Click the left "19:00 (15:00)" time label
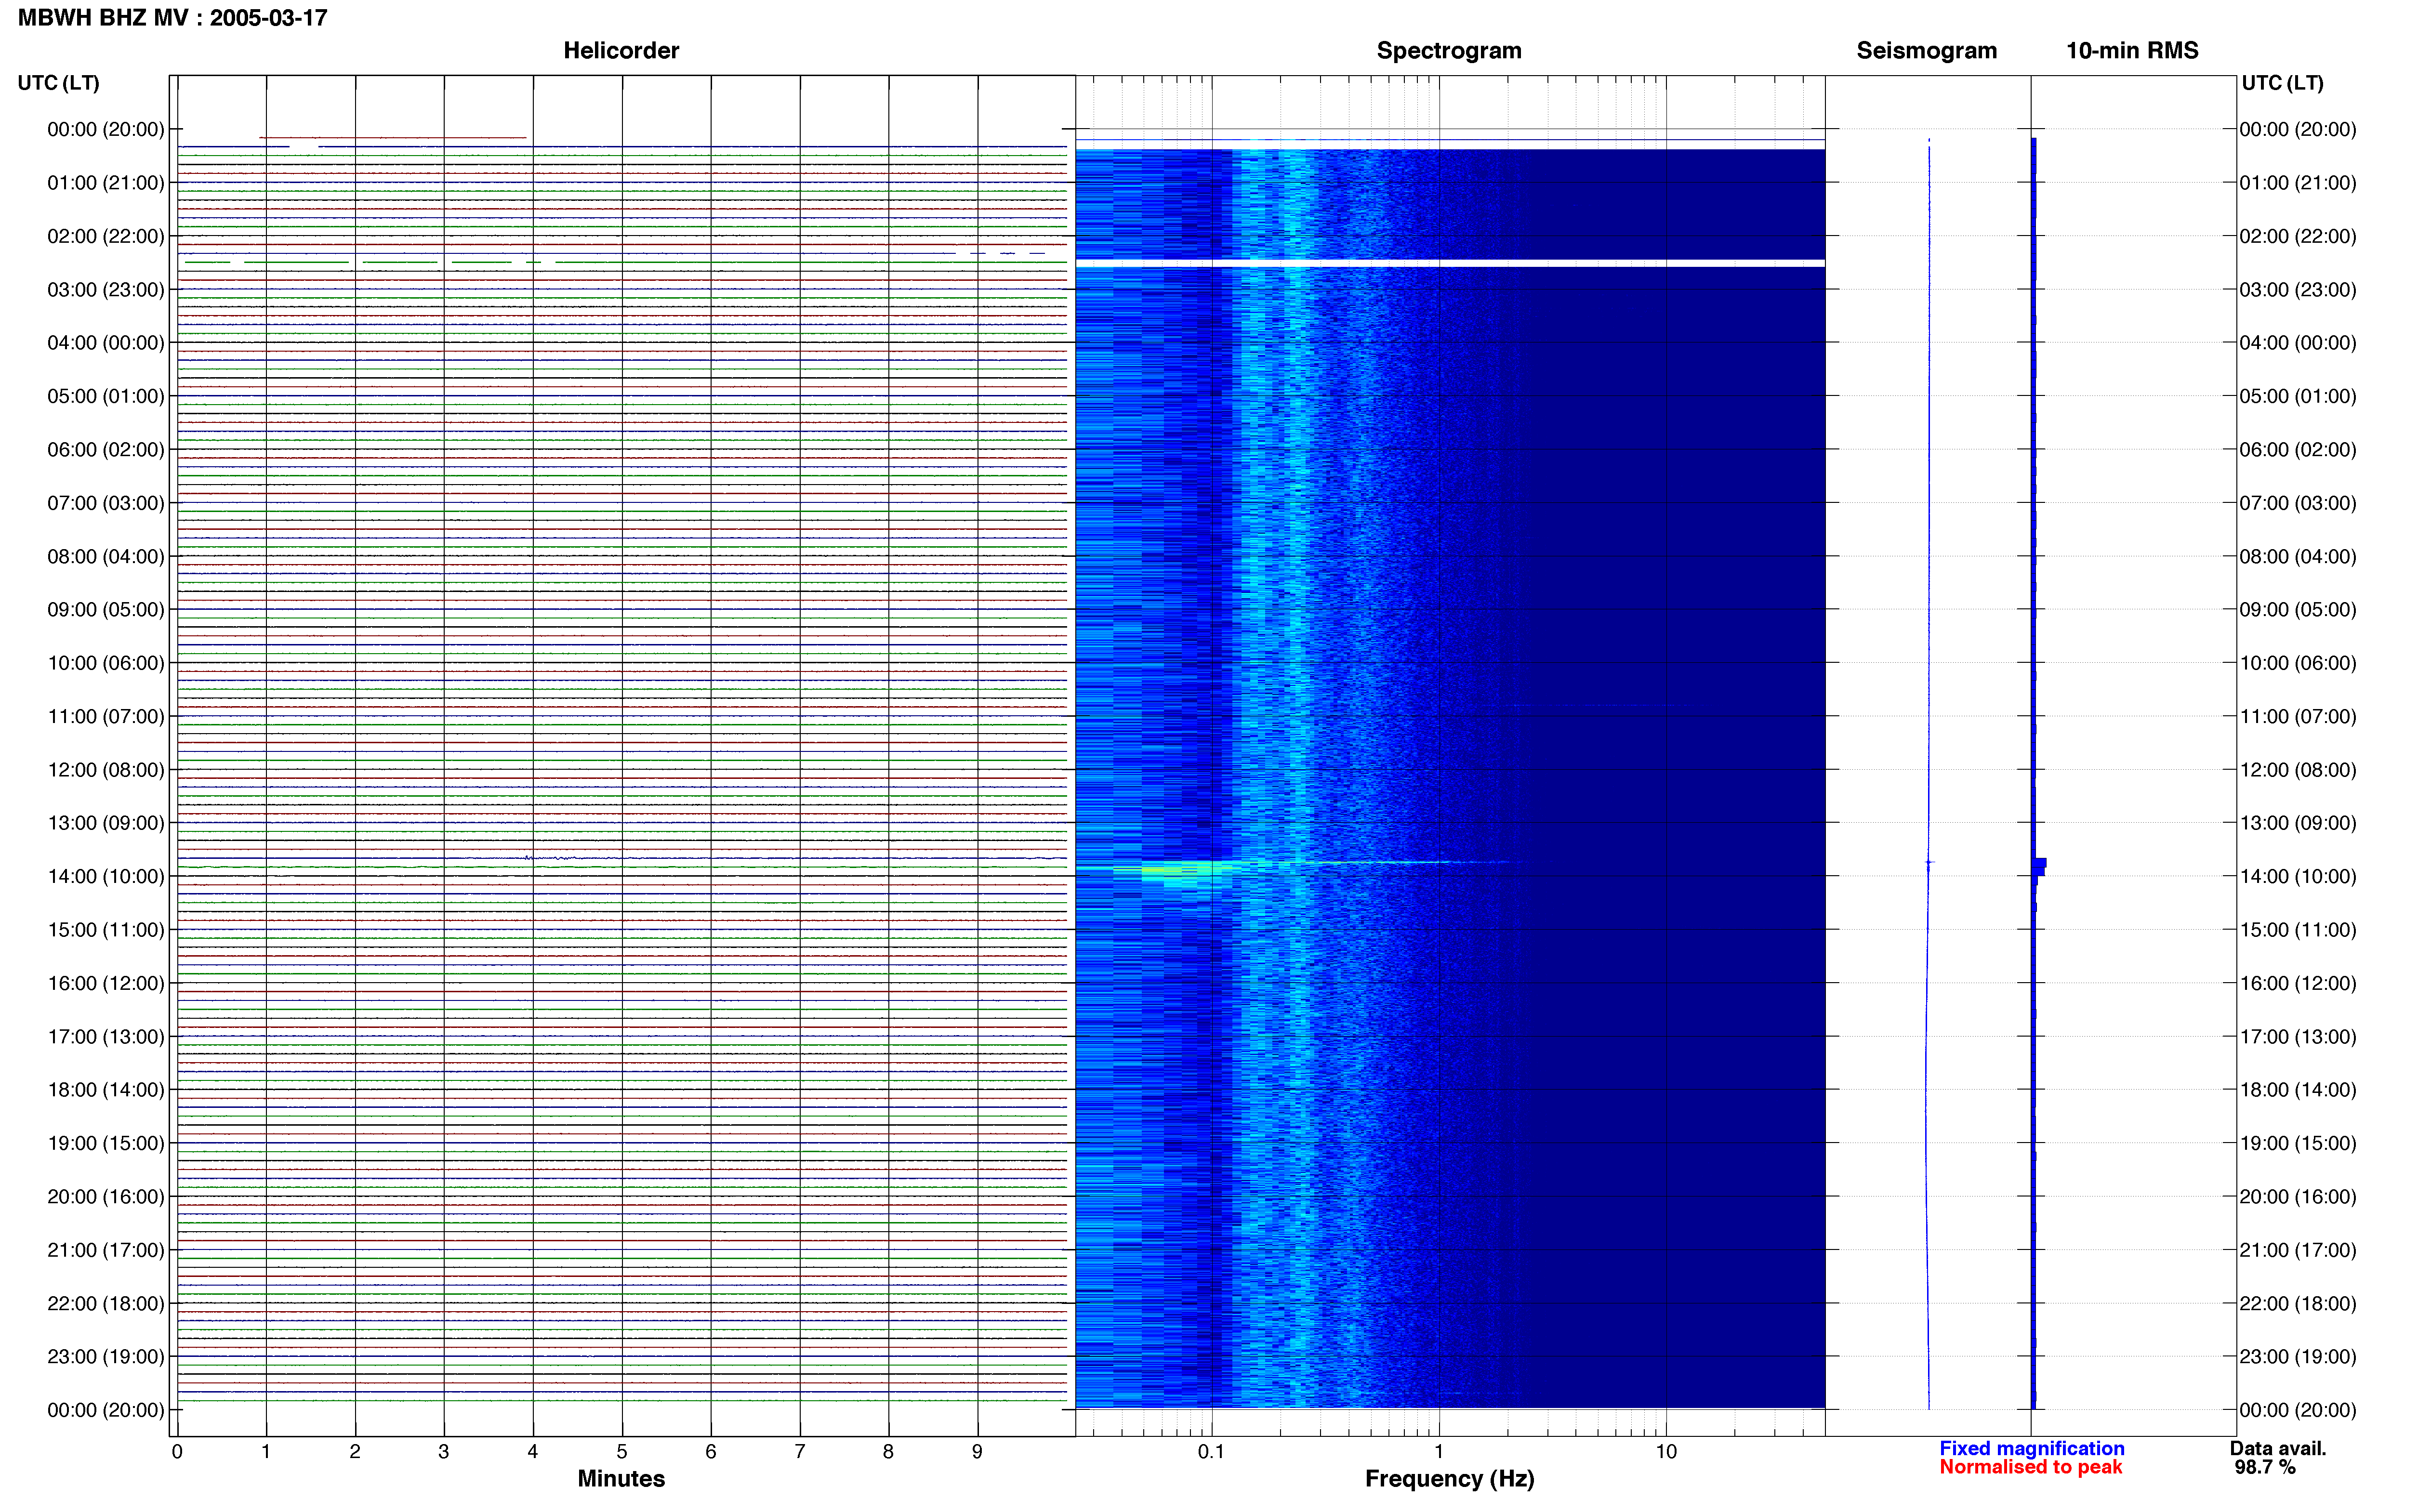 click(105, 1143)
